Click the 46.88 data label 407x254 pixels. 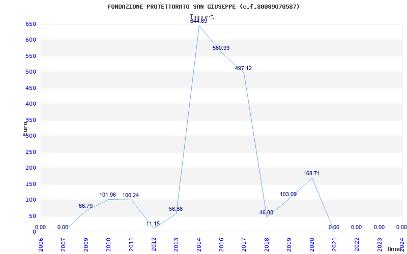pos(266,212)
